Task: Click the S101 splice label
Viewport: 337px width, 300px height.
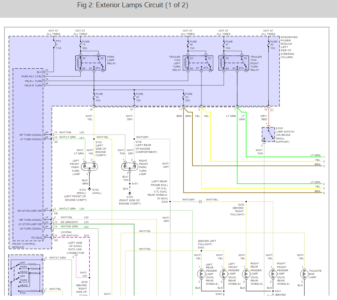Action: 135,184
